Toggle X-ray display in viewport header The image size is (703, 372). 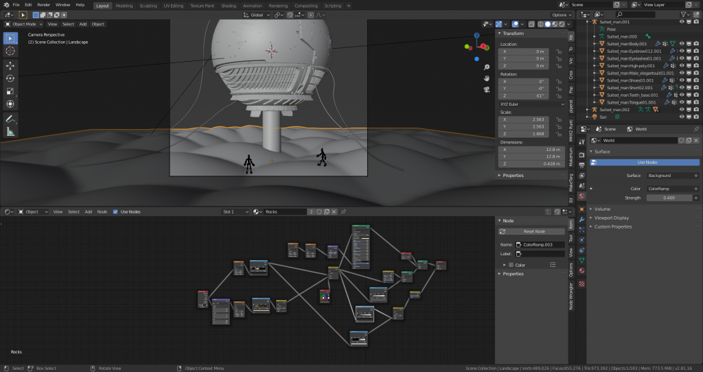[x=531, y=24]
